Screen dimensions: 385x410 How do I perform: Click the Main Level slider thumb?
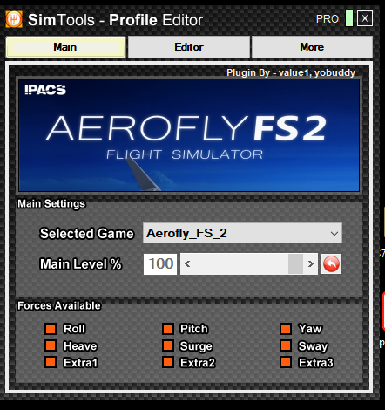[295, 264]
